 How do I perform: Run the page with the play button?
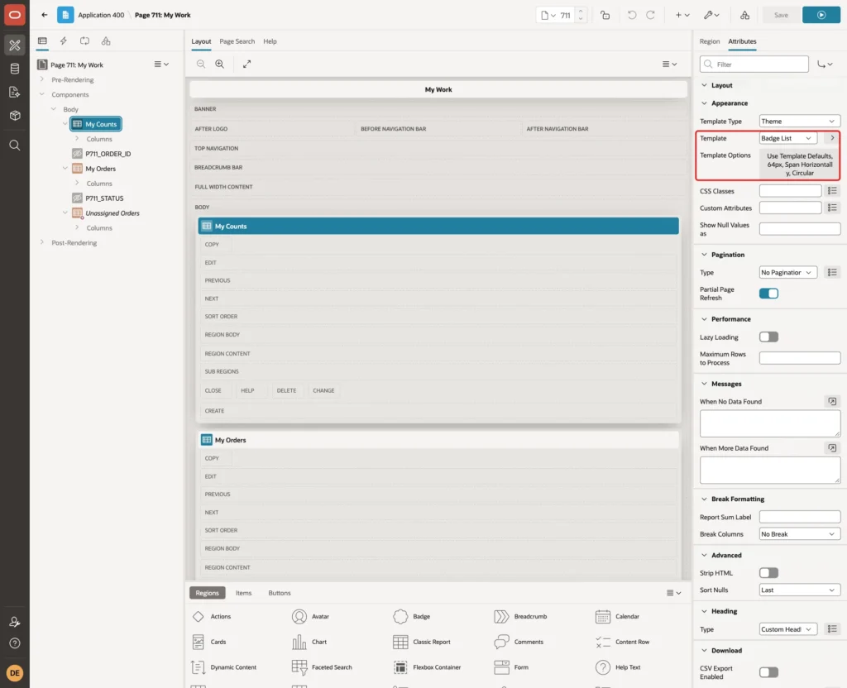(x=821, y=15)
